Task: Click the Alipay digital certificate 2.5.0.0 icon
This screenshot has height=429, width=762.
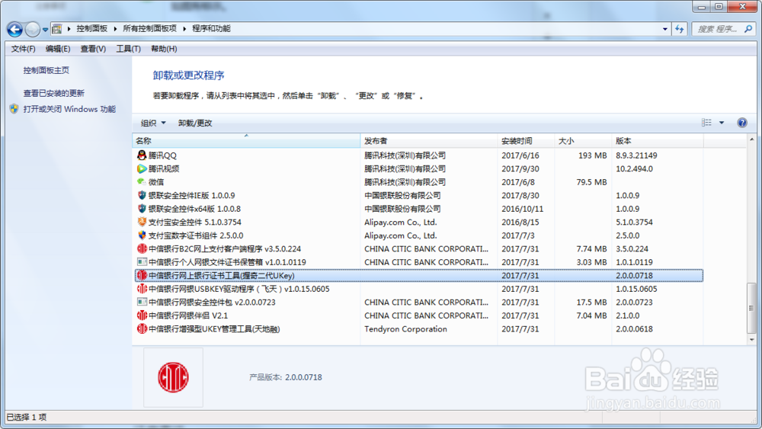Action: point(142,235)
